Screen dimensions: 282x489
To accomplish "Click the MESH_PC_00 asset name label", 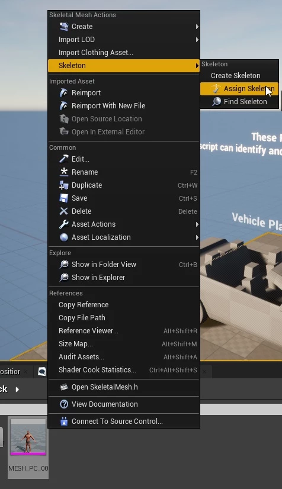I will coord(28,468).
